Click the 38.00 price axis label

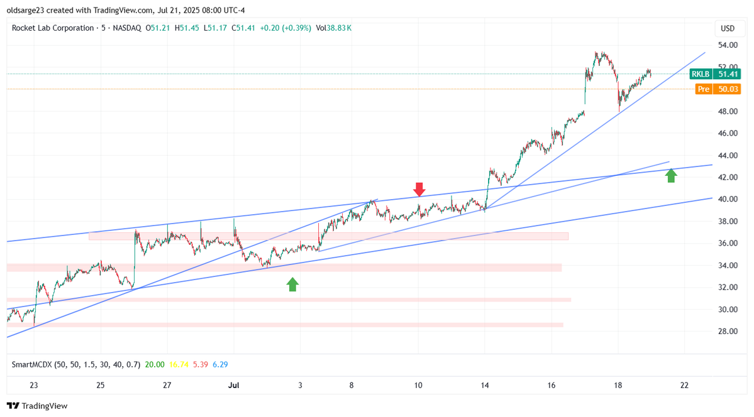[728, 222]
